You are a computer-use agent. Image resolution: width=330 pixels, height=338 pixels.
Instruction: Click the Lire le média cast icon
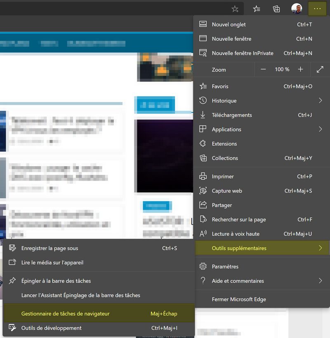click(x=12, y=262)
